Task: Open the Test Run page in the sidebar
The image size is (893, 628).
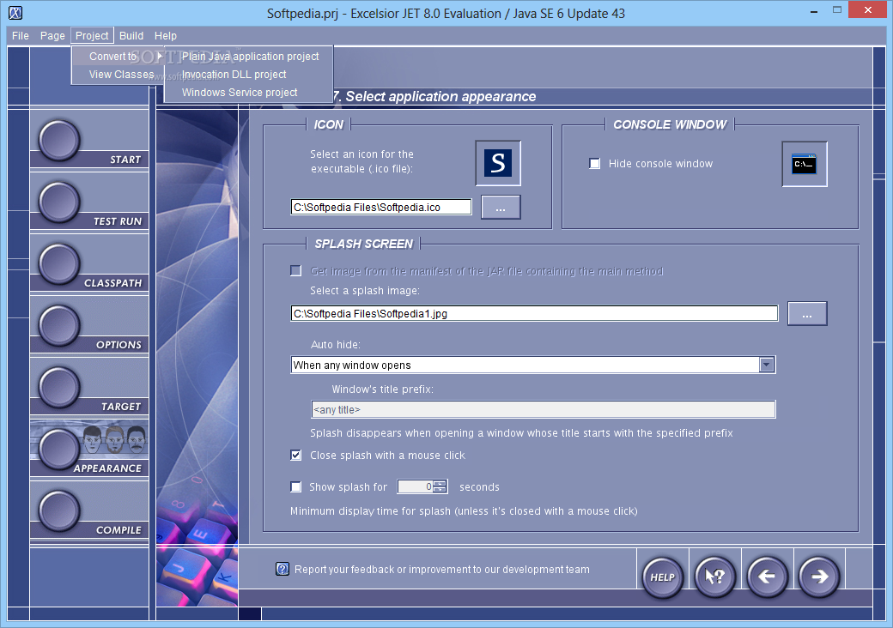Action: pyautogui.click(x=89, y=202)
